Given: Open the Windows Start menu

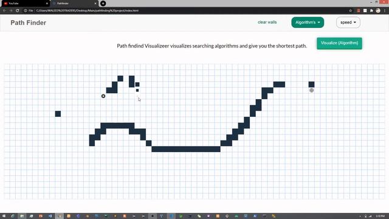Looking at the screenshot, I should point(4,216).
